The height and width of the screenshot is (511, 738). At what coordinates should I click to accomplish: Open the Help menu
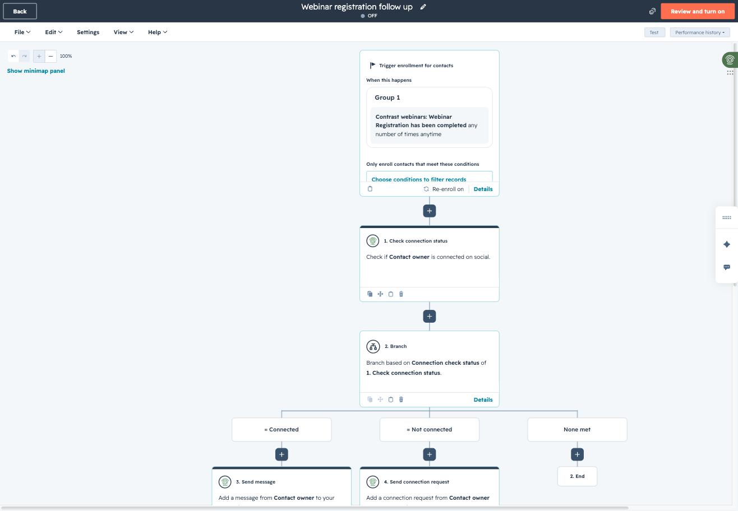[x=158, y=32]
